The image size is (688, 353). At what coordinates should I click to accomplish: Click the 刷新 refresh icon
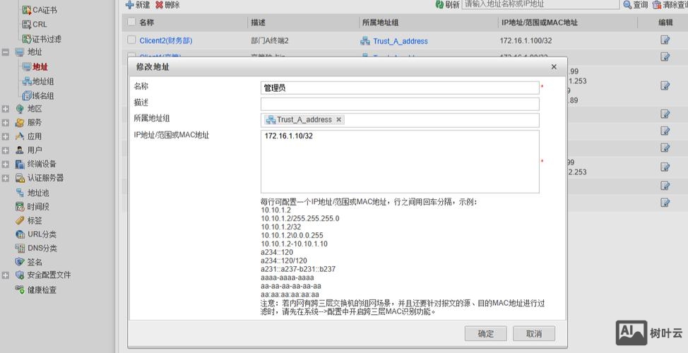439,4
